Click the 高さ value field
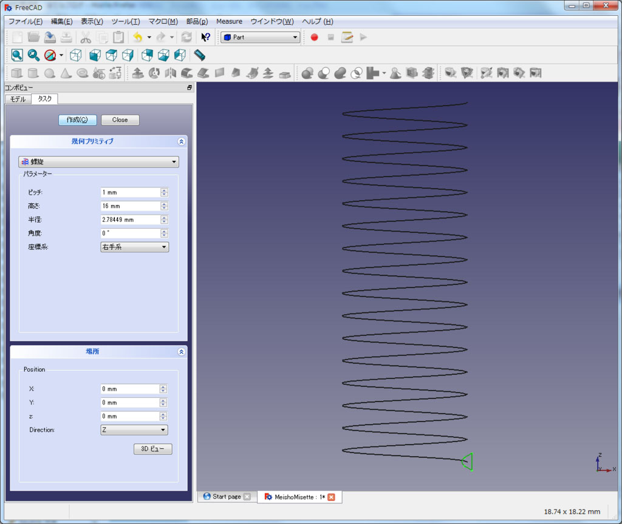The width and height of the screenshot is (622, 524). pos(131,206)
